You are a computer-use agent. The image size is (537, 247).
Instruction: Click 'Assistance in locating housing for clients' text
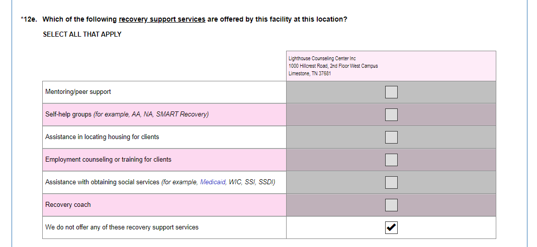tap(102, 137)
